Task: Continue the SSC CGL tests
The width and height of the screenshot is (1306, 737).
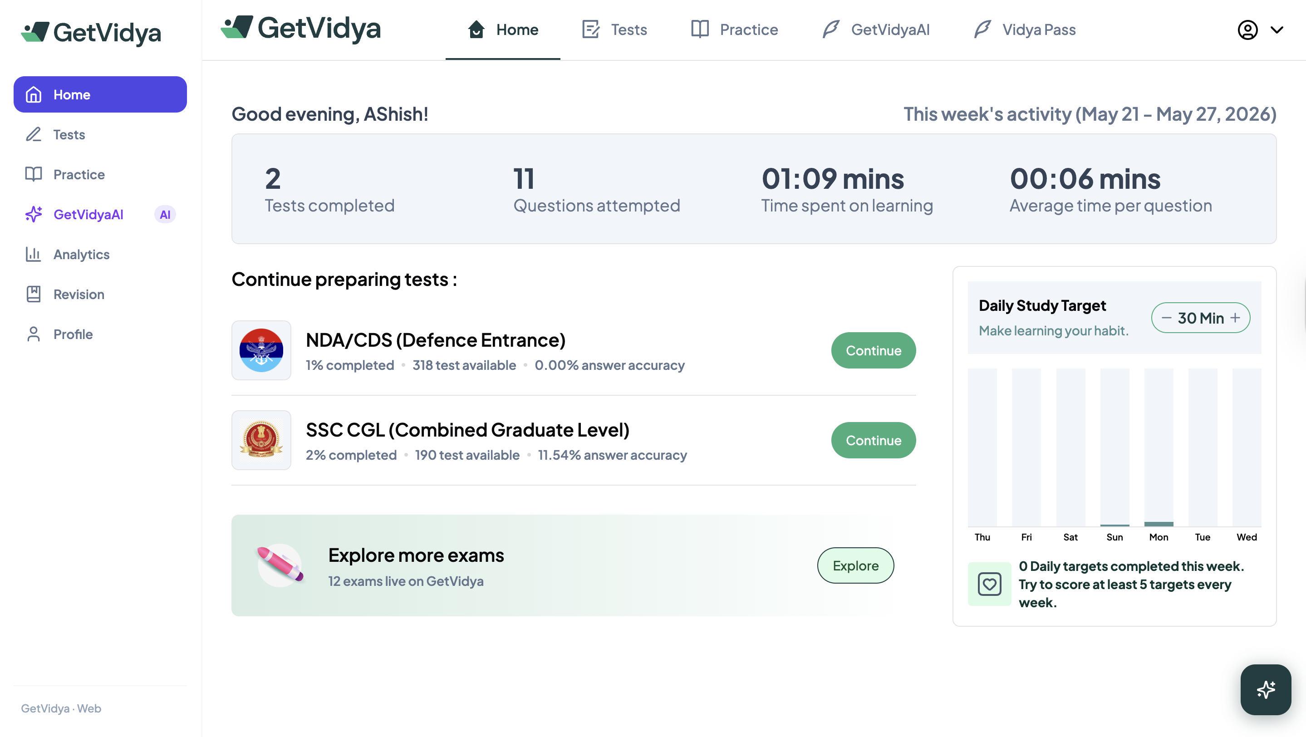Action: [x=873, y=440]
